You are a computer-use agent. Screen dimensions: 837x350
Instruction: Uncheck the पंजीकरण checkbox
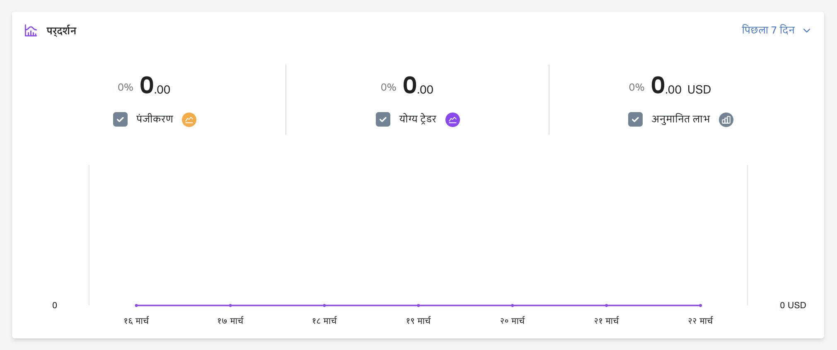pyautogui.click(x=120, y=120)
